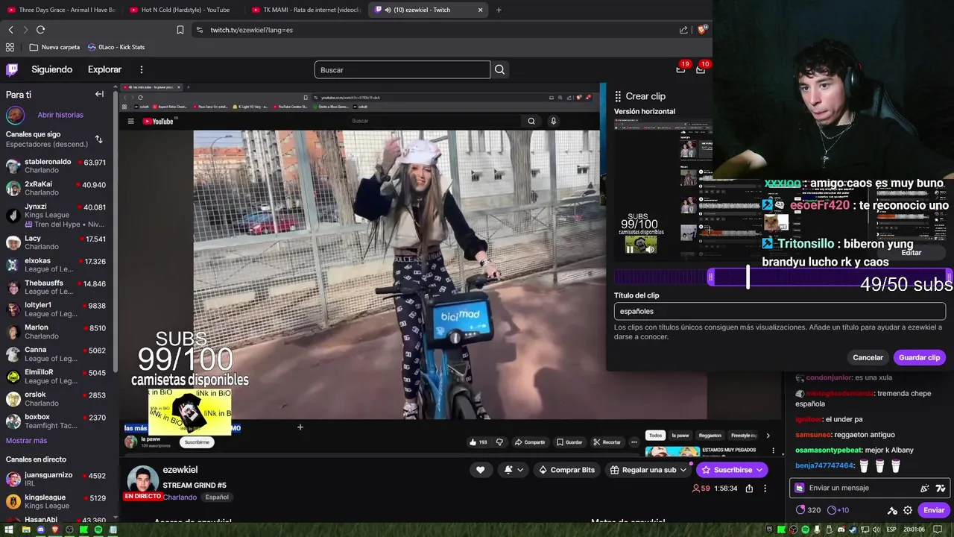Focus the Twitch Buscar search box
The image size is (954, 537).
tap(402, 69)
